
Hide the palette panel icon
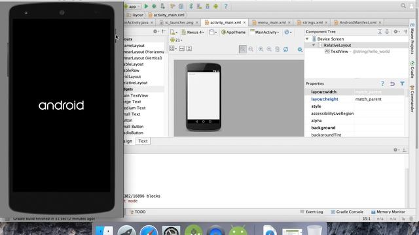(x=163, y=32)
